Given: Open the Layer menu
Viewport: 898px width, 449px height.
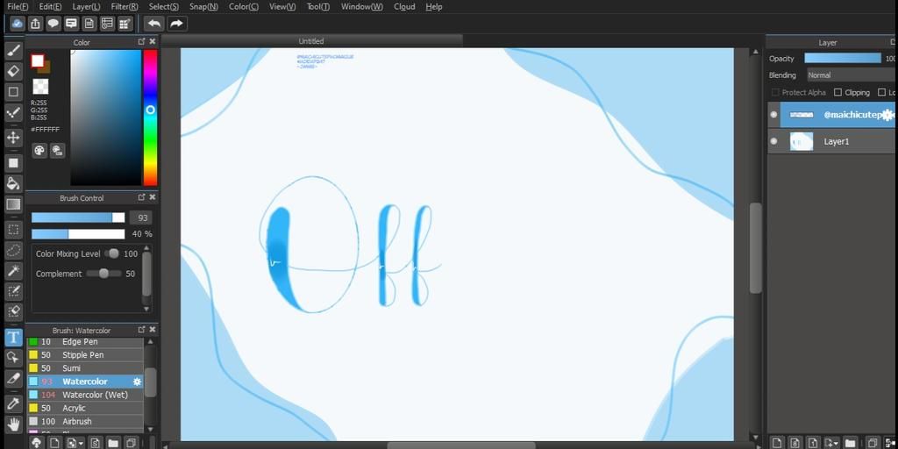Looking at the screenshot, I should 87,7.
